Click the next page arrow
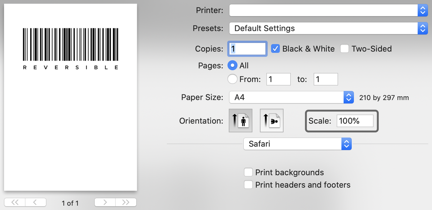The image size is (432, 210). click(105, 202)
